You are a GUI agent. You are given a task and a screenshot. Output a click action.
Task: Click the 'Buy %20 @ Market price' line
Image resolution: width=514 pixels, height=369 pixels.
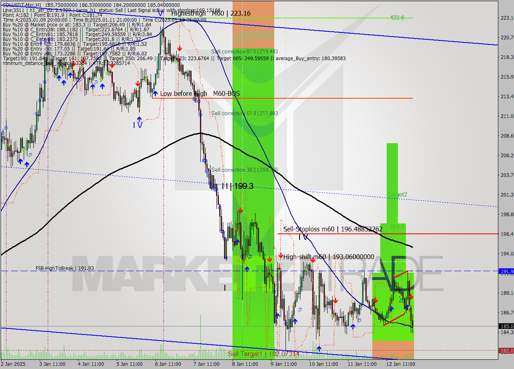[77, 24]
